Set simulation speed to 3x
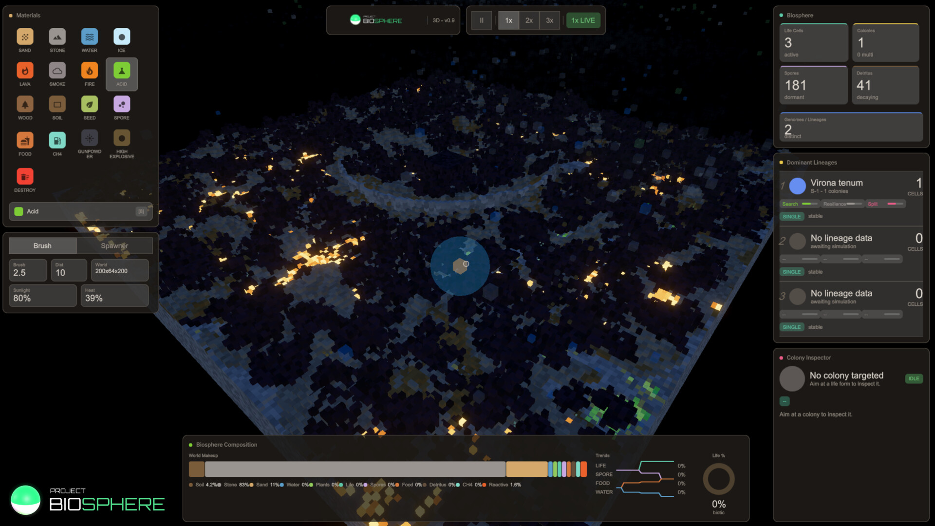 click(x=549, y=20)
